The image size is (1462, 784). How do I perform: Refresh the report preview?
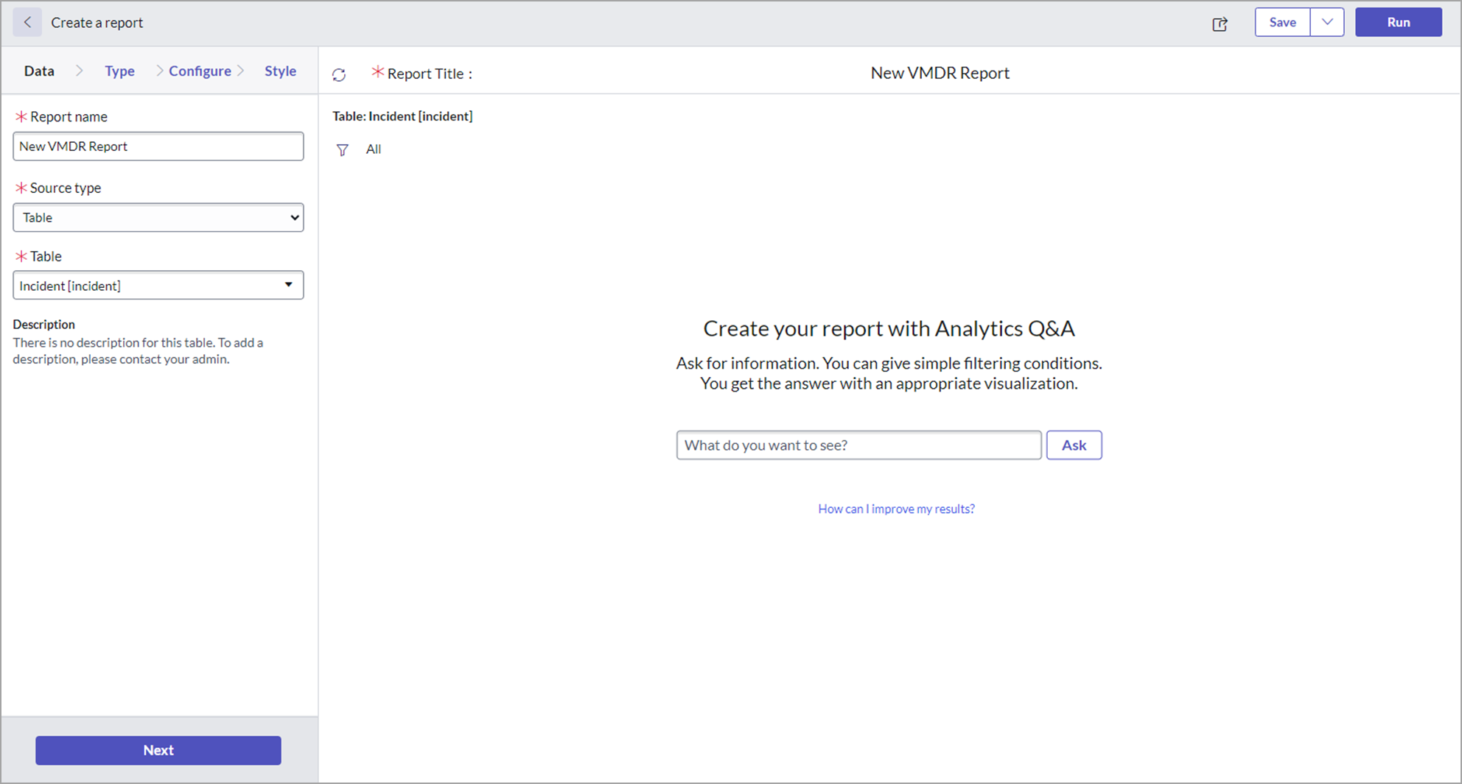coord(340,74)
